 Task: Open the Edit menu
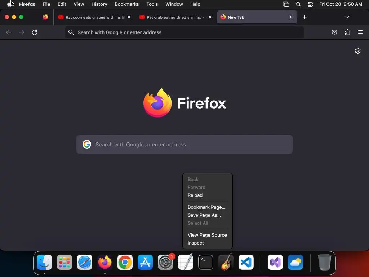click(62, 4)
